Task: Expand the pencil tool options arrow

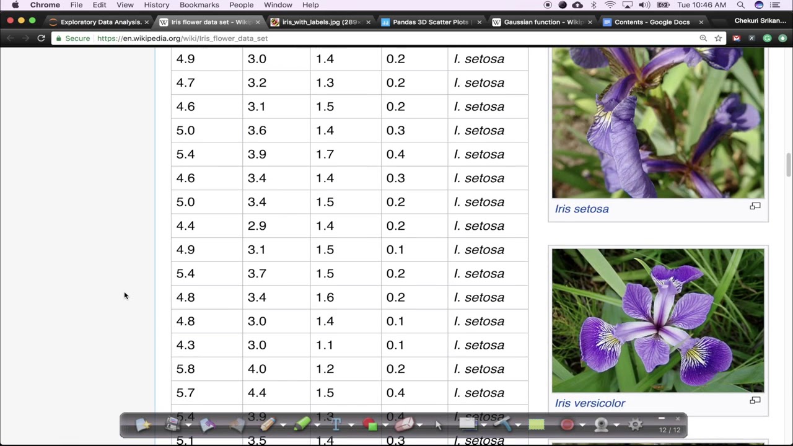Action: (x=283, y=426)
